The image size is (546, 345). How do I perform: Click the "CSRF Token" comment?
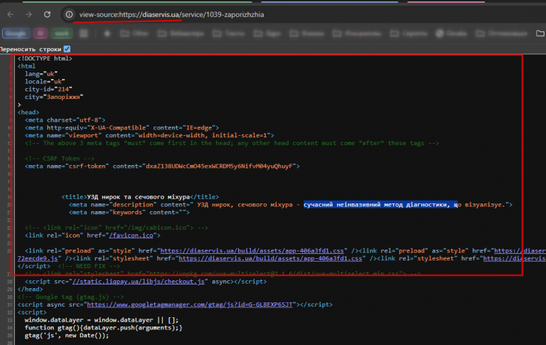click(60, 158)
